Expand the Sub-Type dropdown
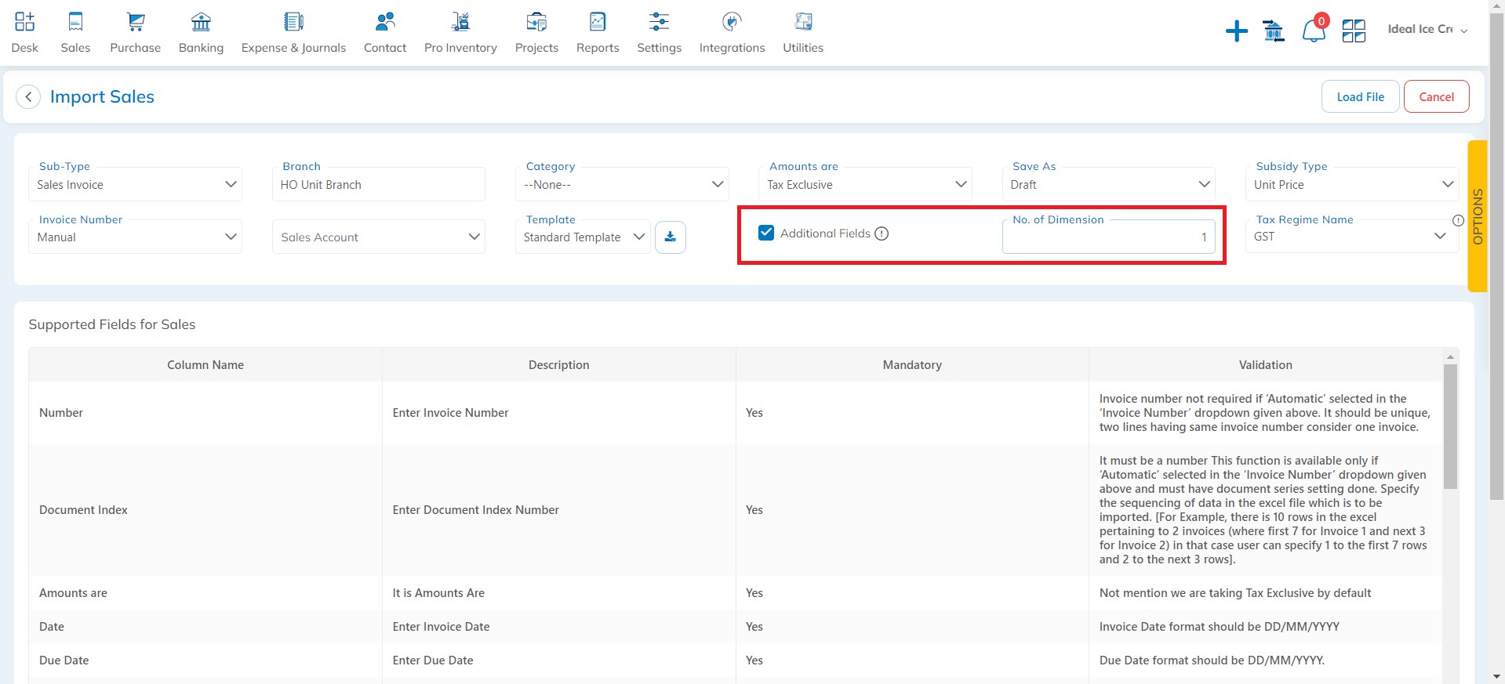Image resolution: width=1505 pixels, height=684 pixels. (135, 185)
